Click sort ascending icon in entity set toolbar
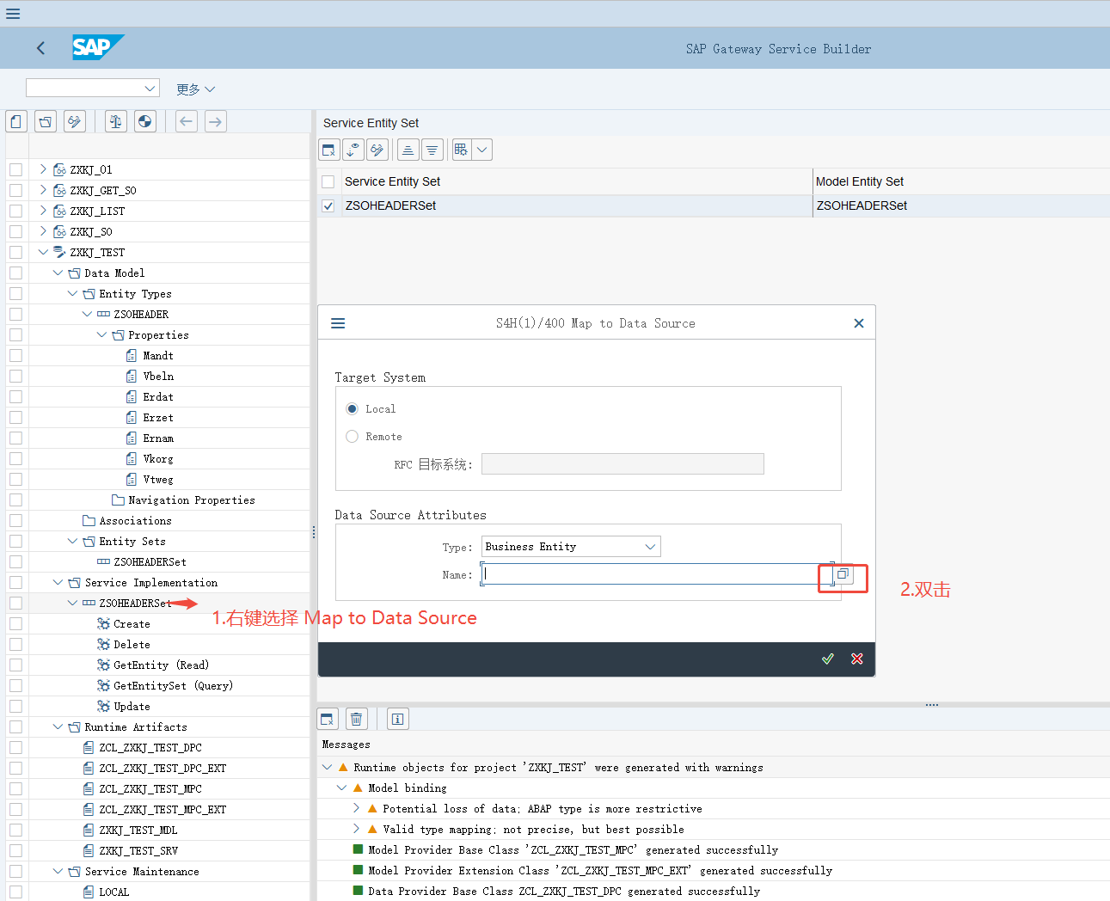Image resolution: width=1110 pixels, height=901 pixels. coord(408,150)
